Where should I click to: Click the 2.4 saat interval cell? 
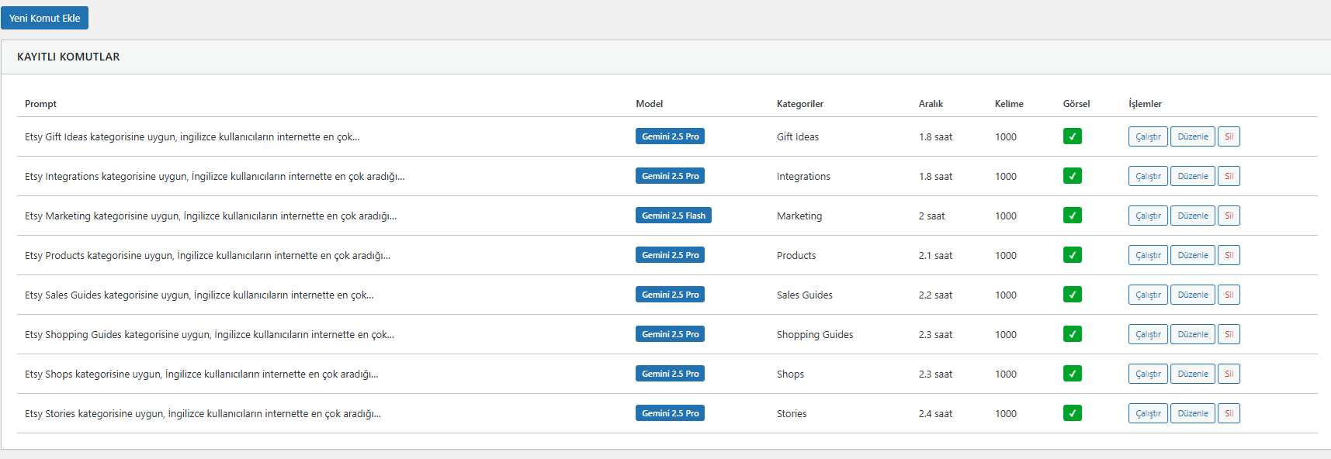[x=935, y=414]
